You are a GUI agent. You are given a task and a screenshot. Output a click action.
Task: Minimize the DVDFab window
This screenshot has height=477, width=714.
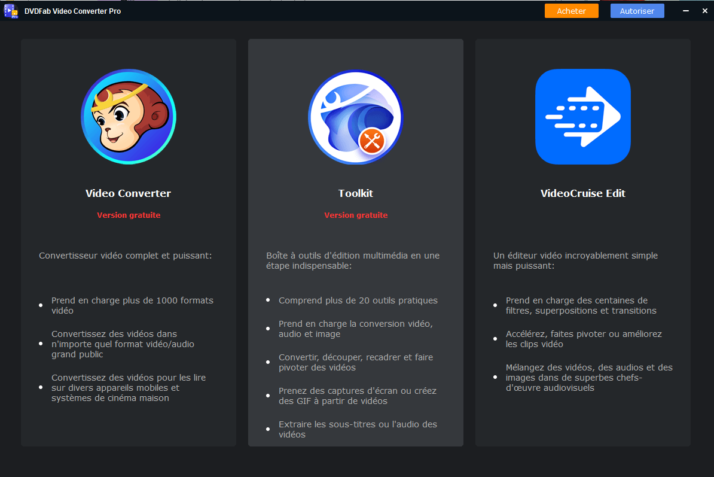pos(686,11)
